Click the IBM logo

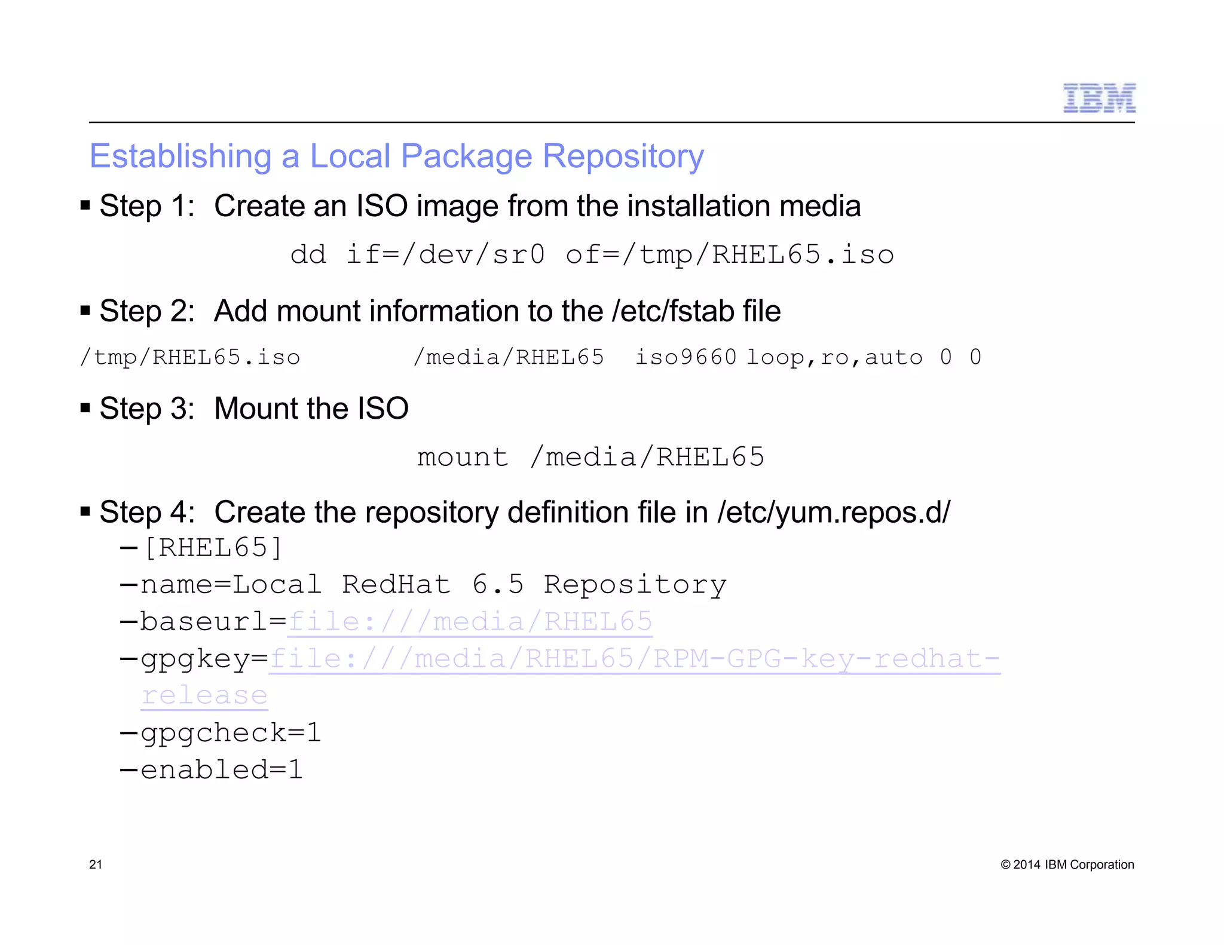pyautogui.click(x=1099, y=98)
